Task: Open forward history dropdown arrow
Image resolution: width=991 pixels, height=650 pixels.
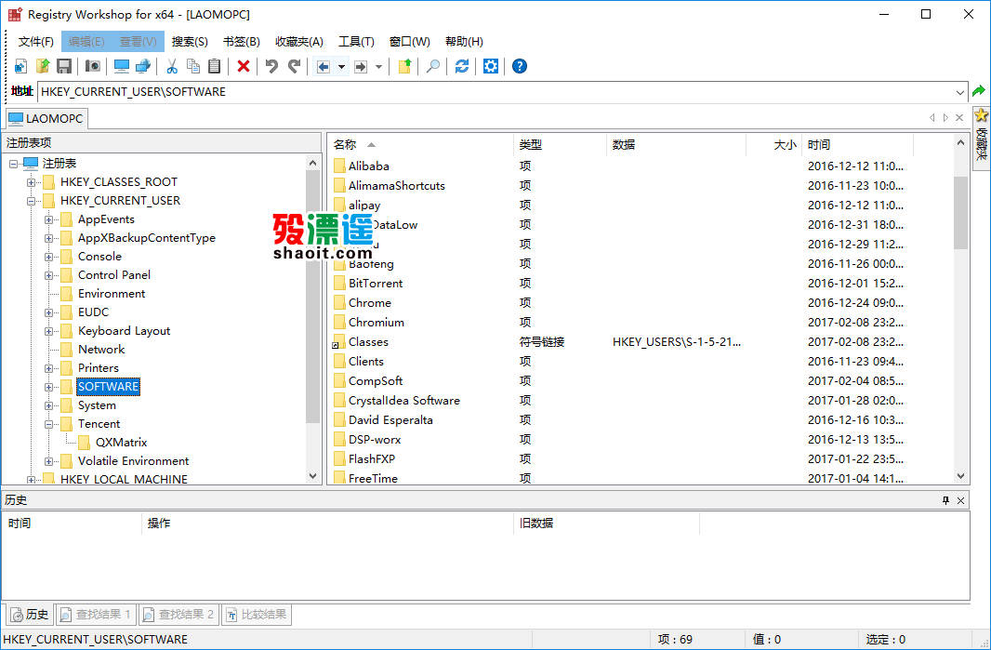Action: [378, 66]
